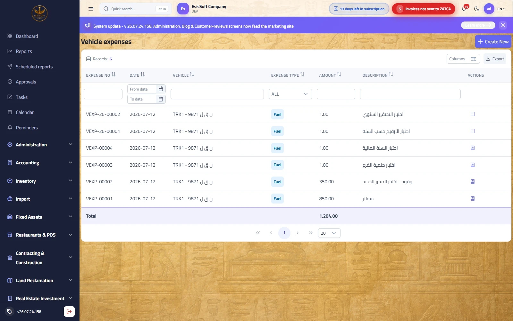Open the page size 20 dropdown

point(329,233)
